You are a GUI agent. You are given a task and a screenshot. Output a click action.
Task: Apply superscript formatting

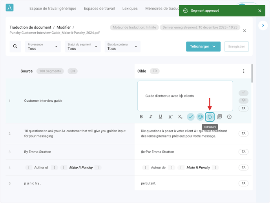tap(171, 117)
